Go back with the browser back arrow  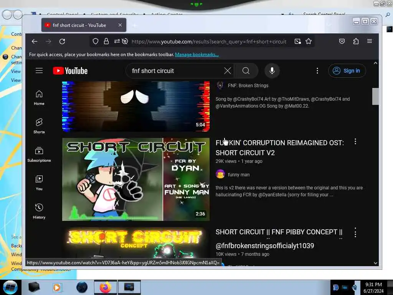(35, 41)
